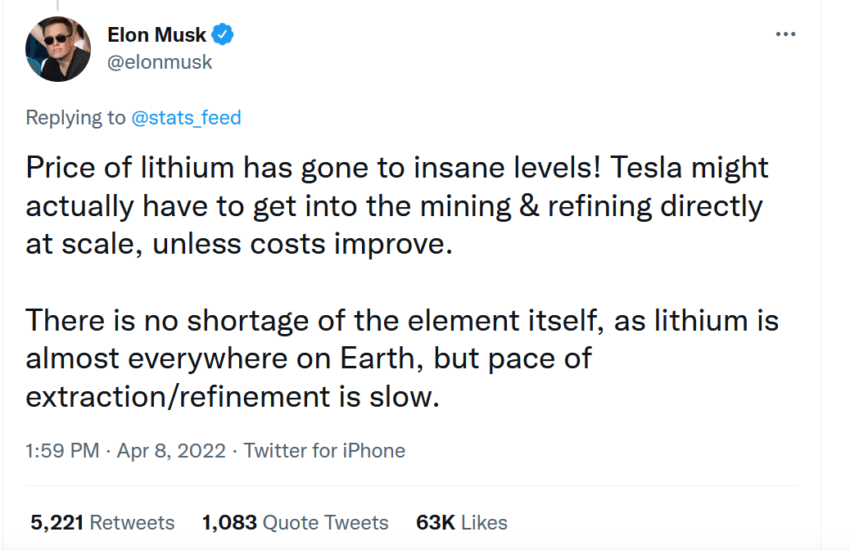The height and width of the screenshot is (550, 850).
Task: Click the tweet paragraph about lithium price
Action: [x=397, y=206]
